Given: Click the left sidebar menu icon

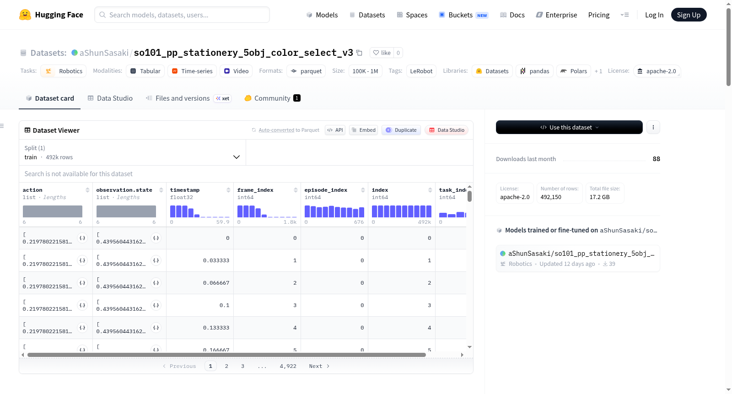Looking at the screenshot, I should (x=2, y=126).
